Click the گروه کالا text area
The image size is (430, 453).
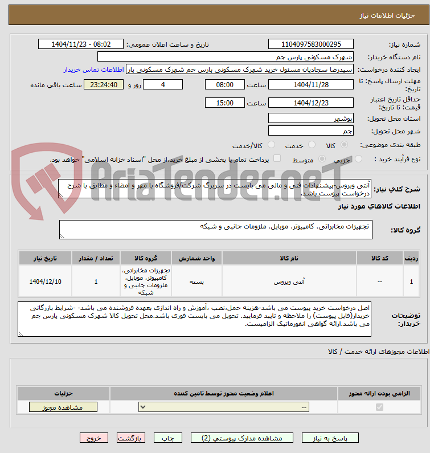coord(216,230)
